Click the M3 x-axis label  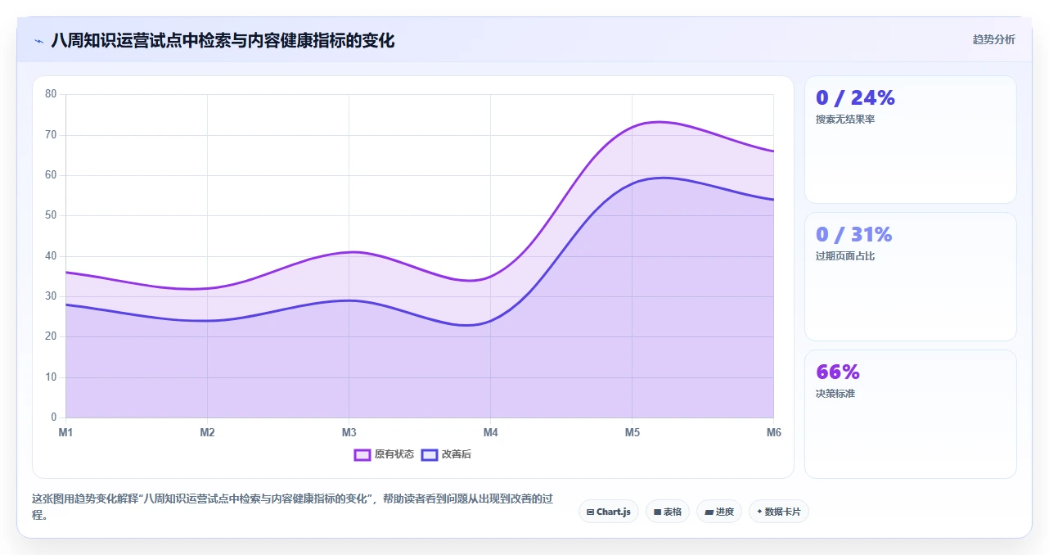[349, 432]
